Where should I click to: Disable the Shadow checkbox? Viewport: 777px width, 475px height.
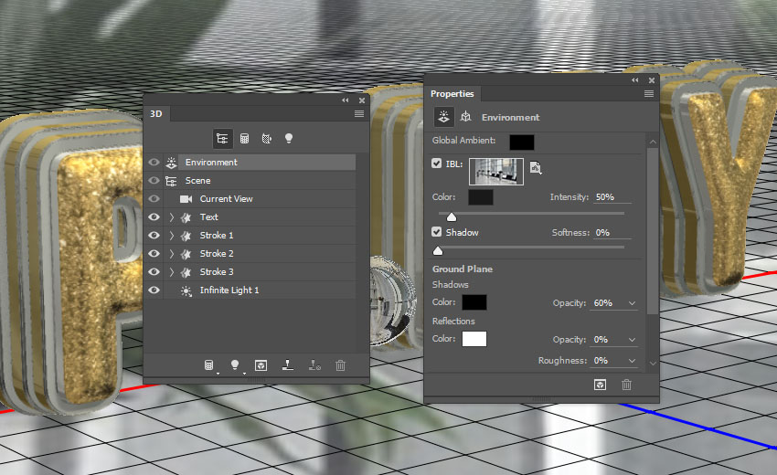pyautogui.click(x=437, y=232)
